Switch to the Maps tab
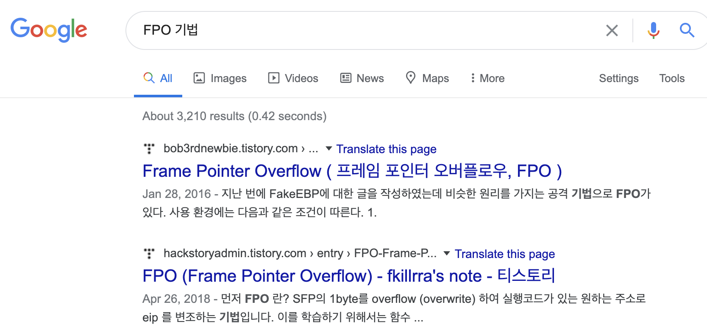 click(x=427, y=78)
